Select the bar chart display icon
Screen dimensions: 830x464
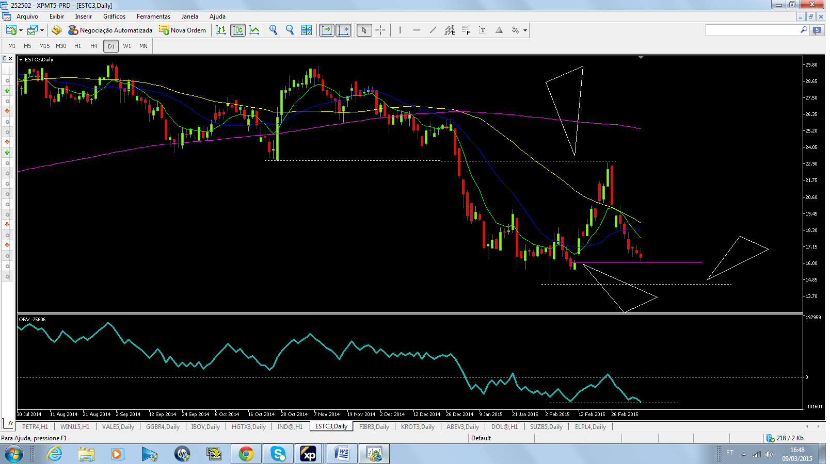221,30
